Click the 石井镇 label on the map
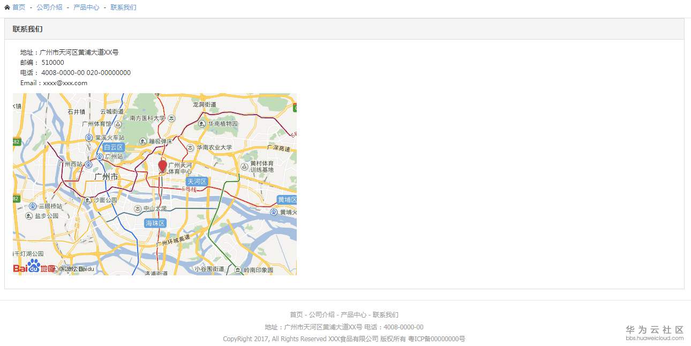 click(x=77, y=112)
